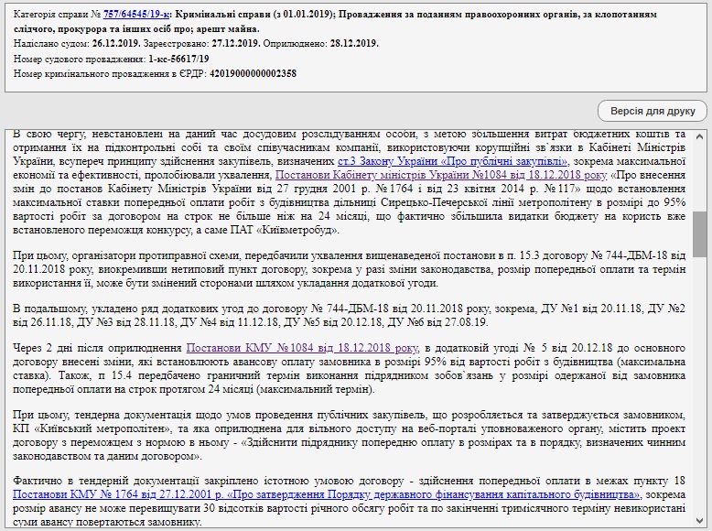712x531 pixels.
Task: Click the document scrollbar down arrow
Action: (x=700, y=523)
